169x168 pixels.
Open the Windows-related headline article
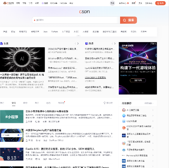point(63,68)
